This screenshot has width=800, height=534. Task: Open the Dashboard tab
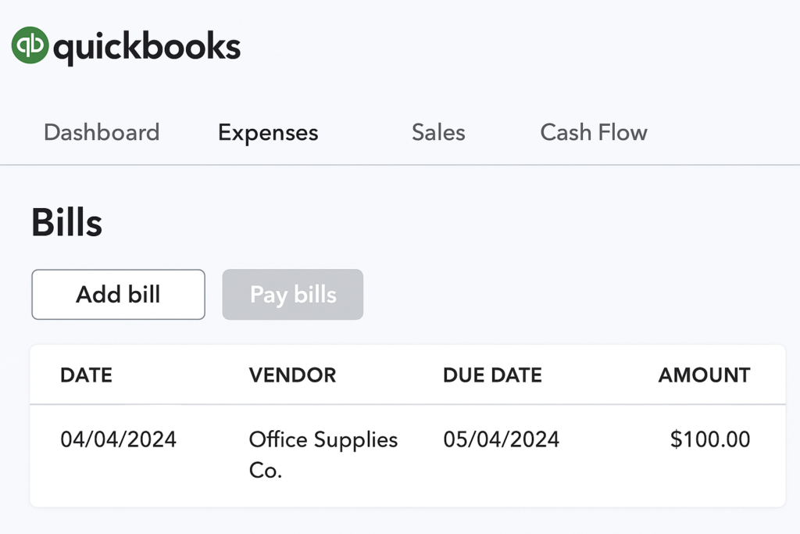[102, 132]
